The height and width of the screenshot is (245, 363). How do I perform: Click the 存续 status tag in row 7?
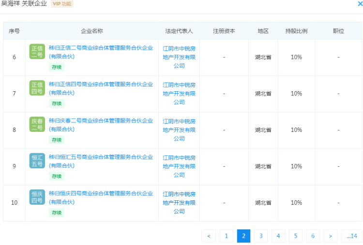(57, 103)
